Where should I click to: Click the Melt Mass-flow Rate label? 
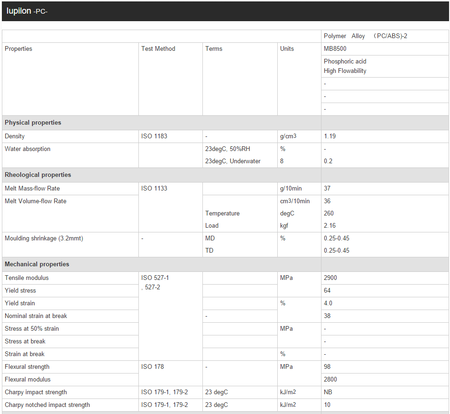32,189
